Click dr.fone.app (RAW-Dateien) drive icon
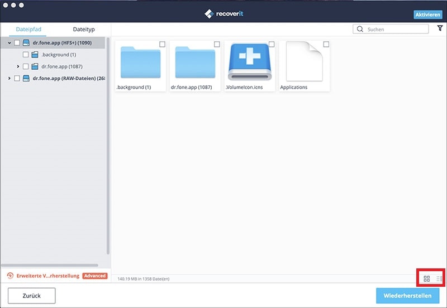The width and height of the screenshot is (447, 308). click(26, 78)
